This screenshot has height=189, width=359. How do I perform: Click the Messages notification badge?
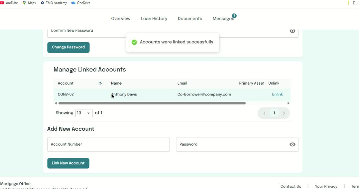coord(234,16)
